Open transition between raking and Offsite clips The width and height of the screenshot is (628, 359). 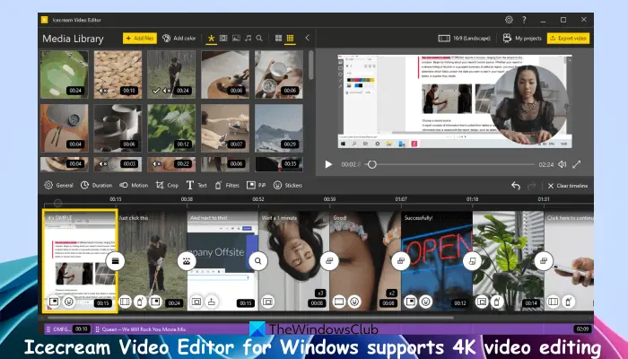(187, 261)
